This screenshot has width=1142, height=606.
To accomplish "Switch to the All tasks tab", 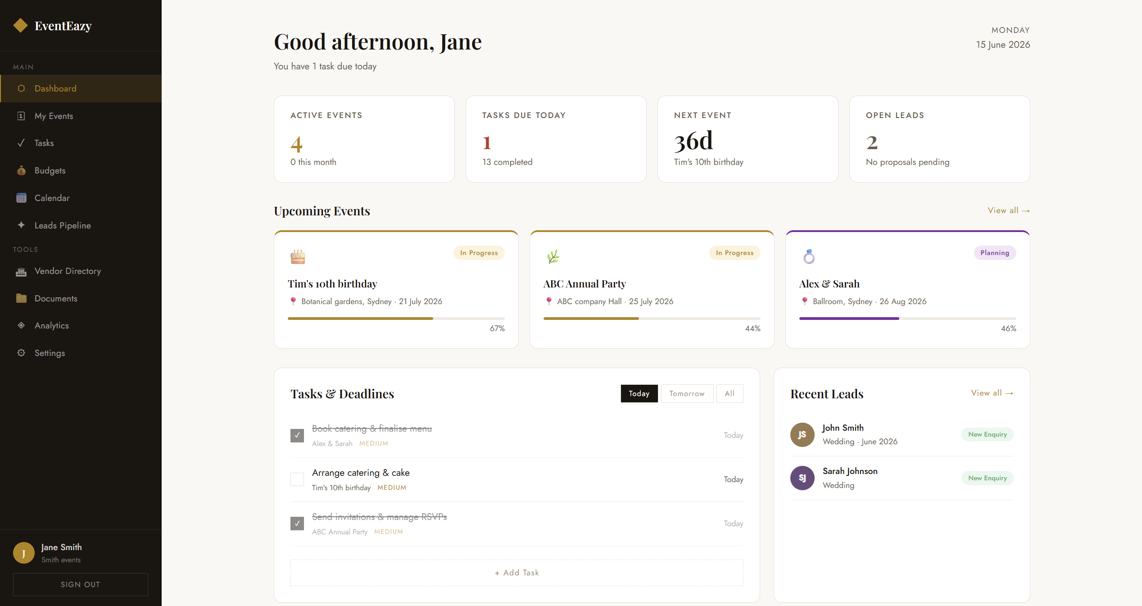I will point(730,393).
